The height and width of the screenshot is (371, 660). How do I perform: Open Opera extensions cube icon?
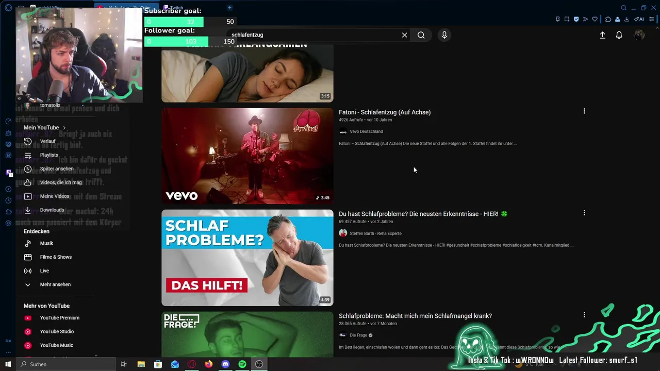[608, 19]
